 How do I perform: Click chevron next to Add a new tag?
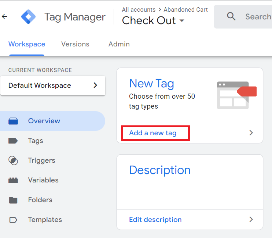tap(251, 133)
